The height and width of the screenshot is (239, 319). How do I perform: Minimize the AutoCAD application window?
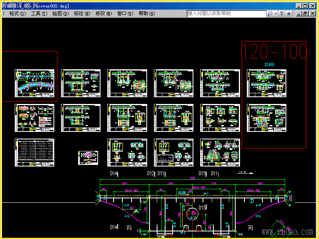298,6
